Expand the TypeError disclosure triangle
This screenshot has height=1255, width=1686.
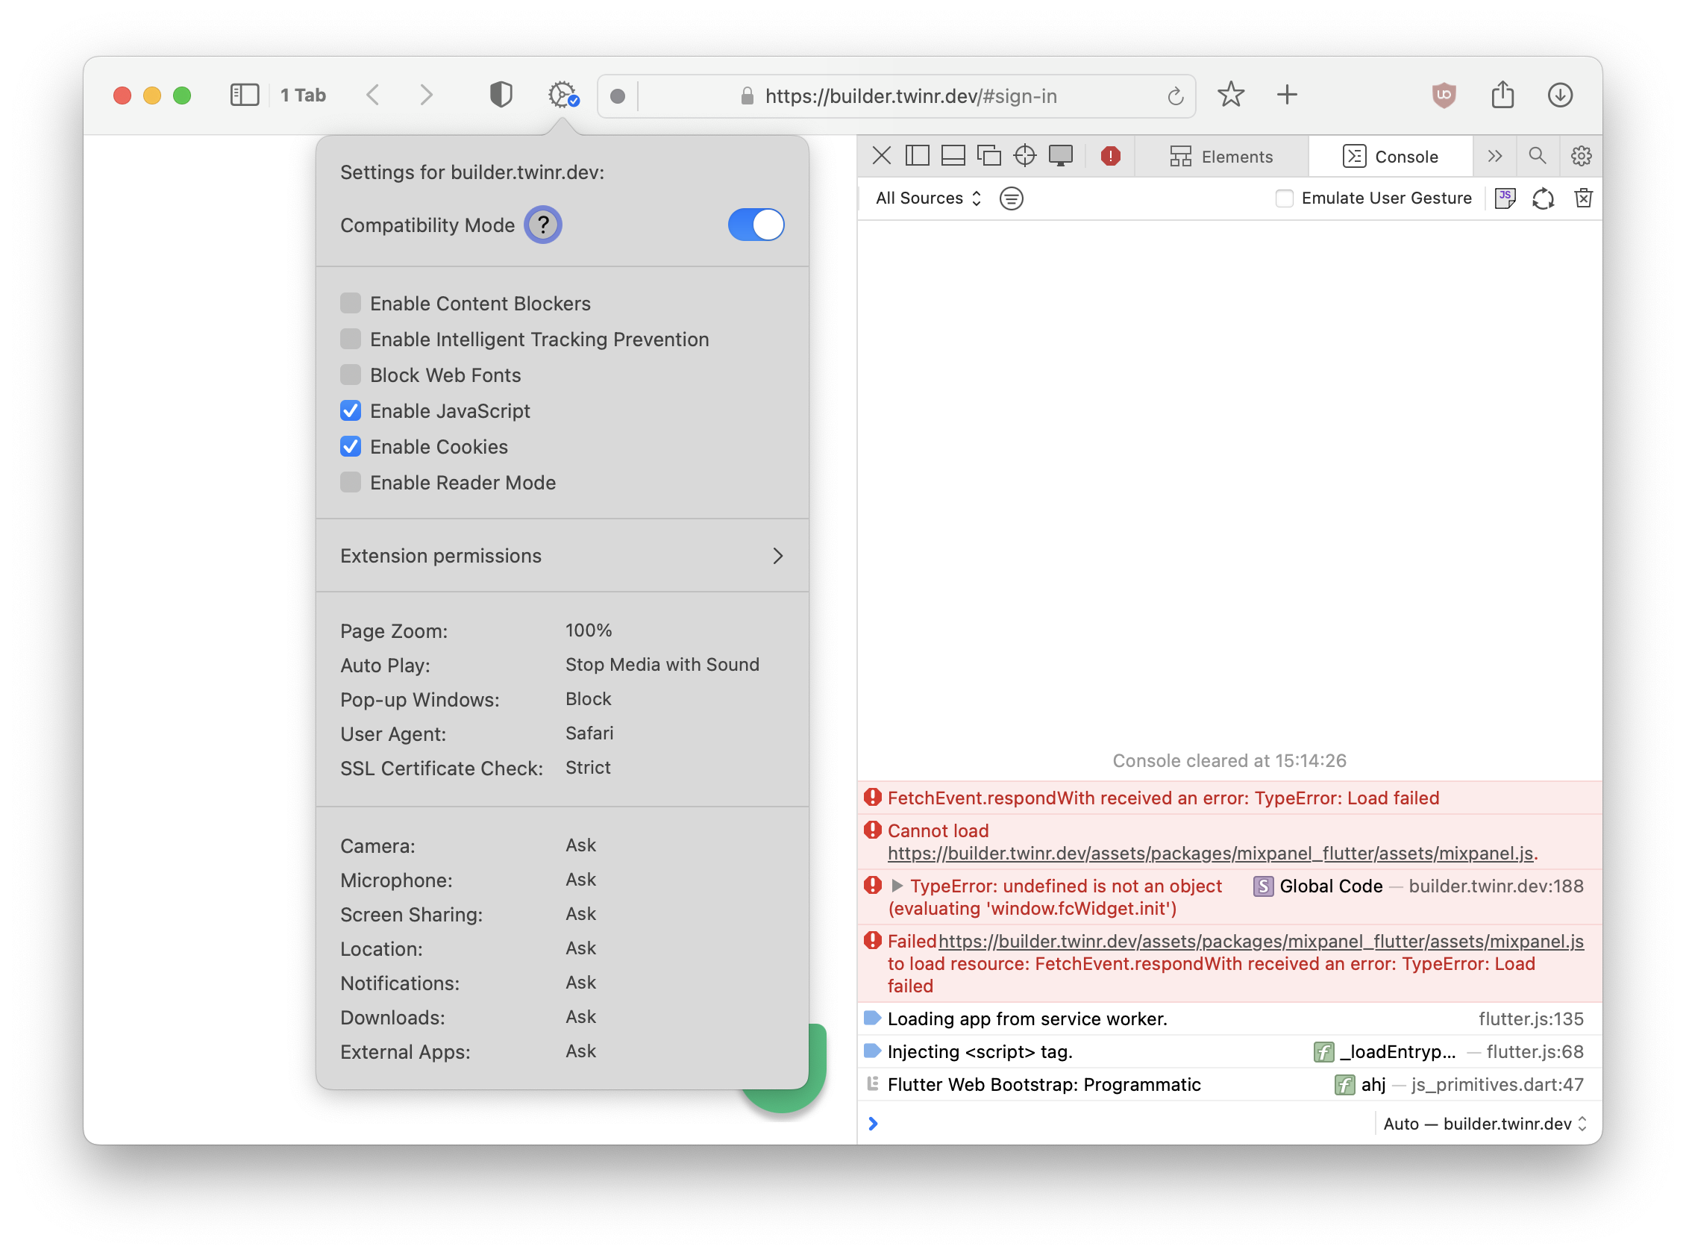[x=897, y=886]
